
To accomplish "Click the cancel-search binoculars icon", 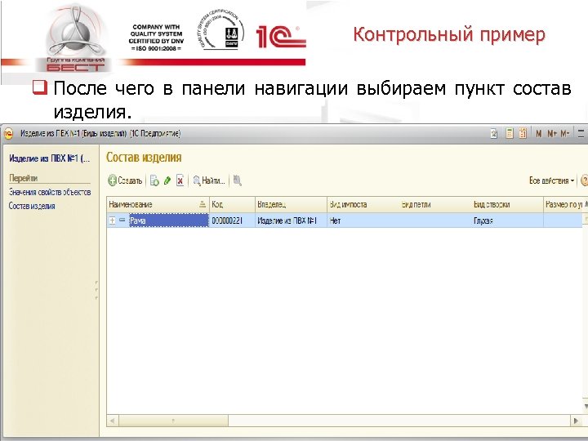I will (238, 180).
